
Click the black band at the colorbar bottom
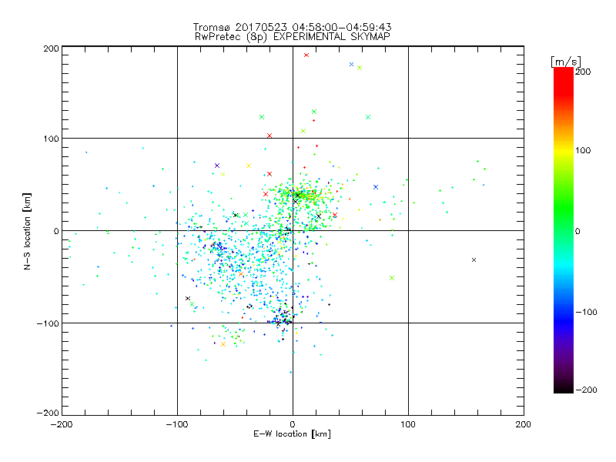point(564,389)
